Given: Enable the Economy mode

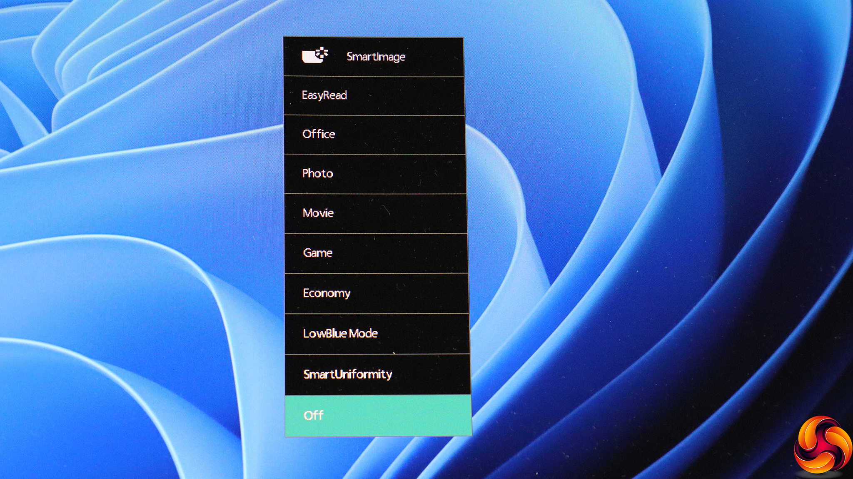Looking at the screenshot, I should [x=327, y=293].
